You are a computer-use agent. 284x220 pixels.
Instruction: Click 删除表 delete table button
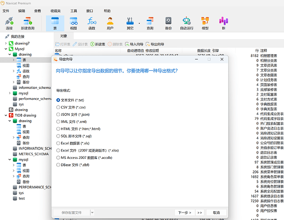[115, 44]
